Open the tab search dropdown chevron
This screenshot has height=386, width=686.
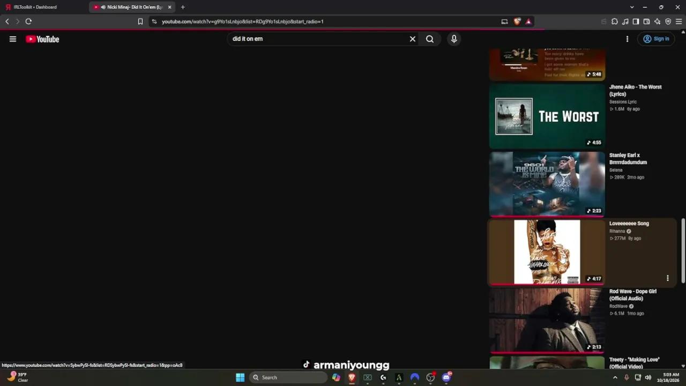coord(632,7)
